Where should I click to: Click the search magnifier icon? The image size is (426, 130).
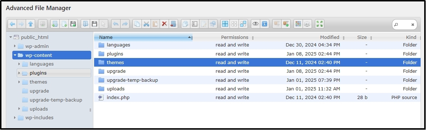[x=396, y=24]
